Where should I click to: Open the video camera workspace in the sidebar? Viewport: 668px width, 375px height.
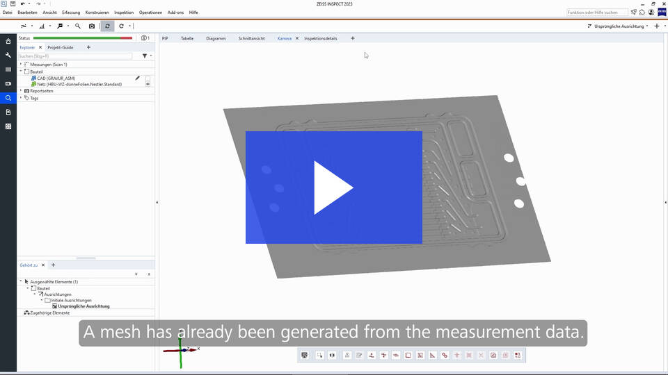pos(8,84)
